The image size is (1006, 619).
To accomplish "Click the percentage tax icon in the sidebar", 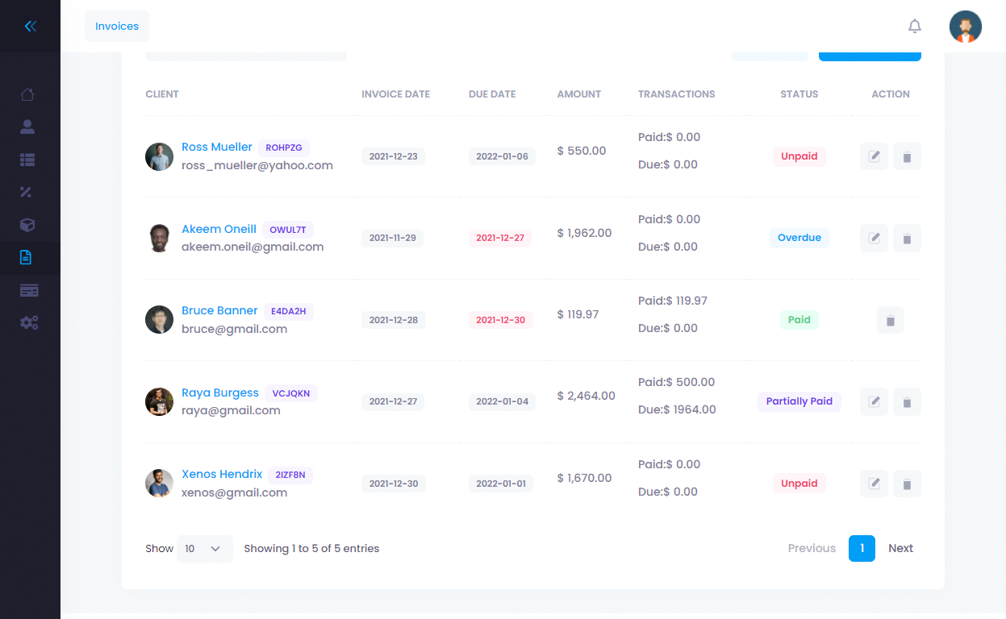I will (x=27, y=192).
